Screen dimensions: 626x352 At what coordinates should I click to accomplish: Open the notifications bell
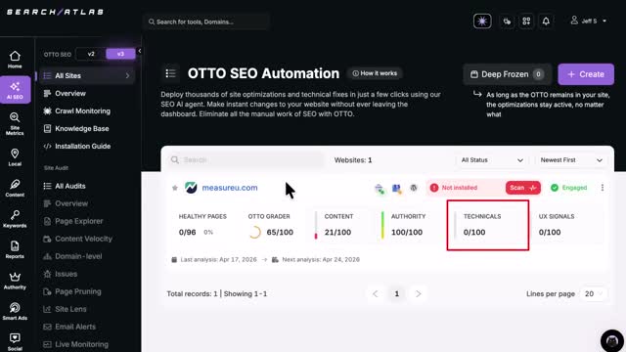tap(546, 22)
